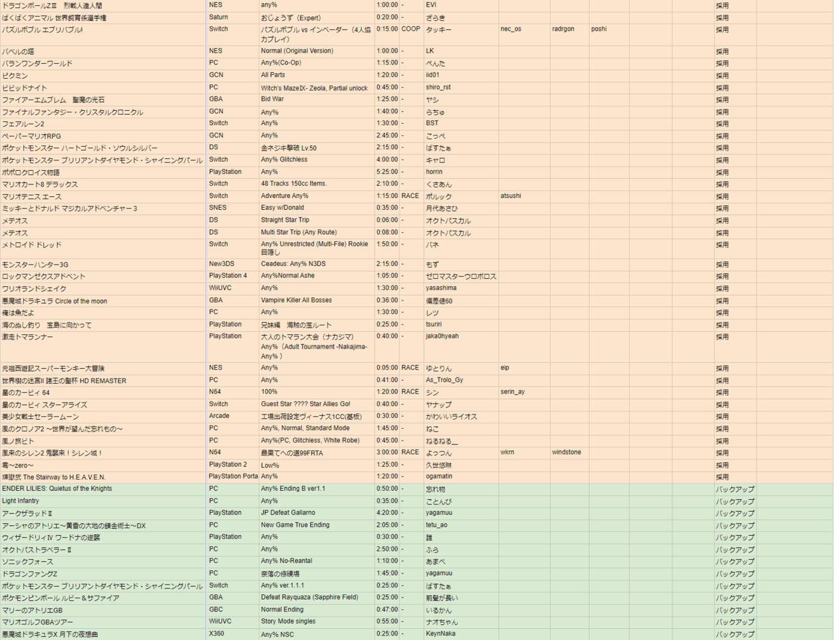Click the 'Adventure Any%' cell
Screen dimensions: 834x640
tap(316, 196)
